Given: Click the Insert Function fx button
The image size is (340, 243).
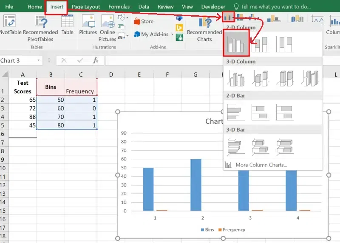Looking at the screenshot, I should pyautogui.click(x=96, y=60).
